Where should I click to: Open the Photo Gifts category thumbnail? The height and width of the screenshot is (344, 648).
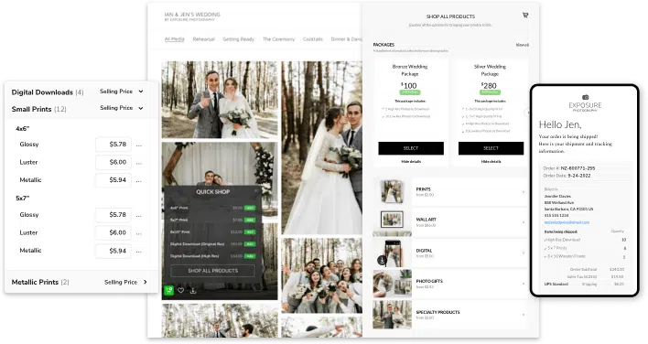tap(393, 284)
